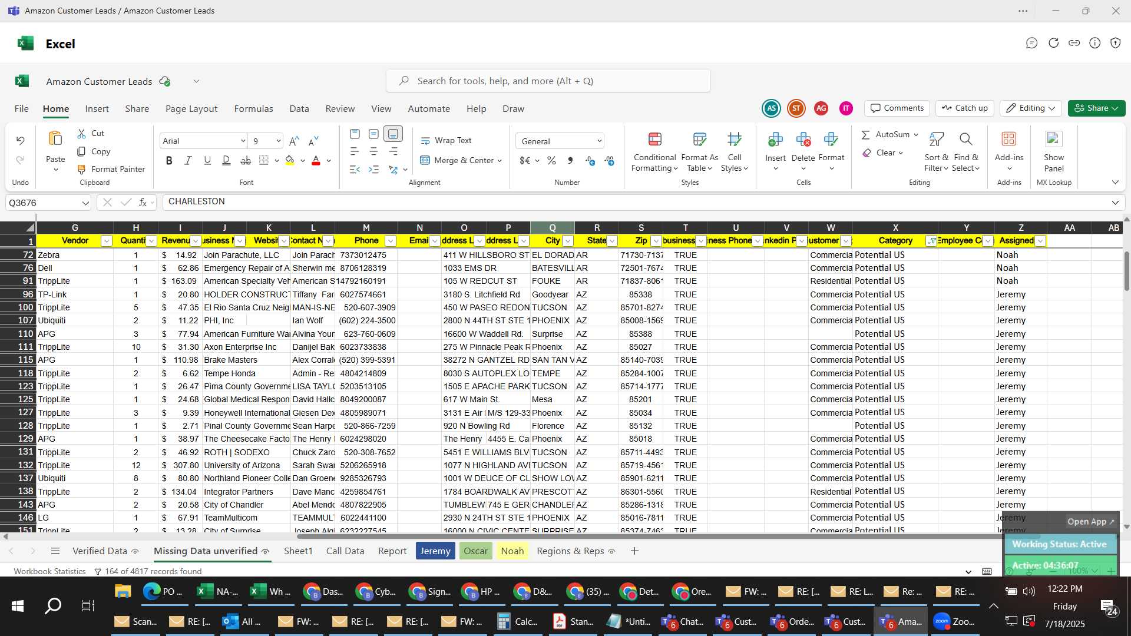Expand the formula bar
The height and width of the screenshot is (636, 1131).
coord(1115,203)
